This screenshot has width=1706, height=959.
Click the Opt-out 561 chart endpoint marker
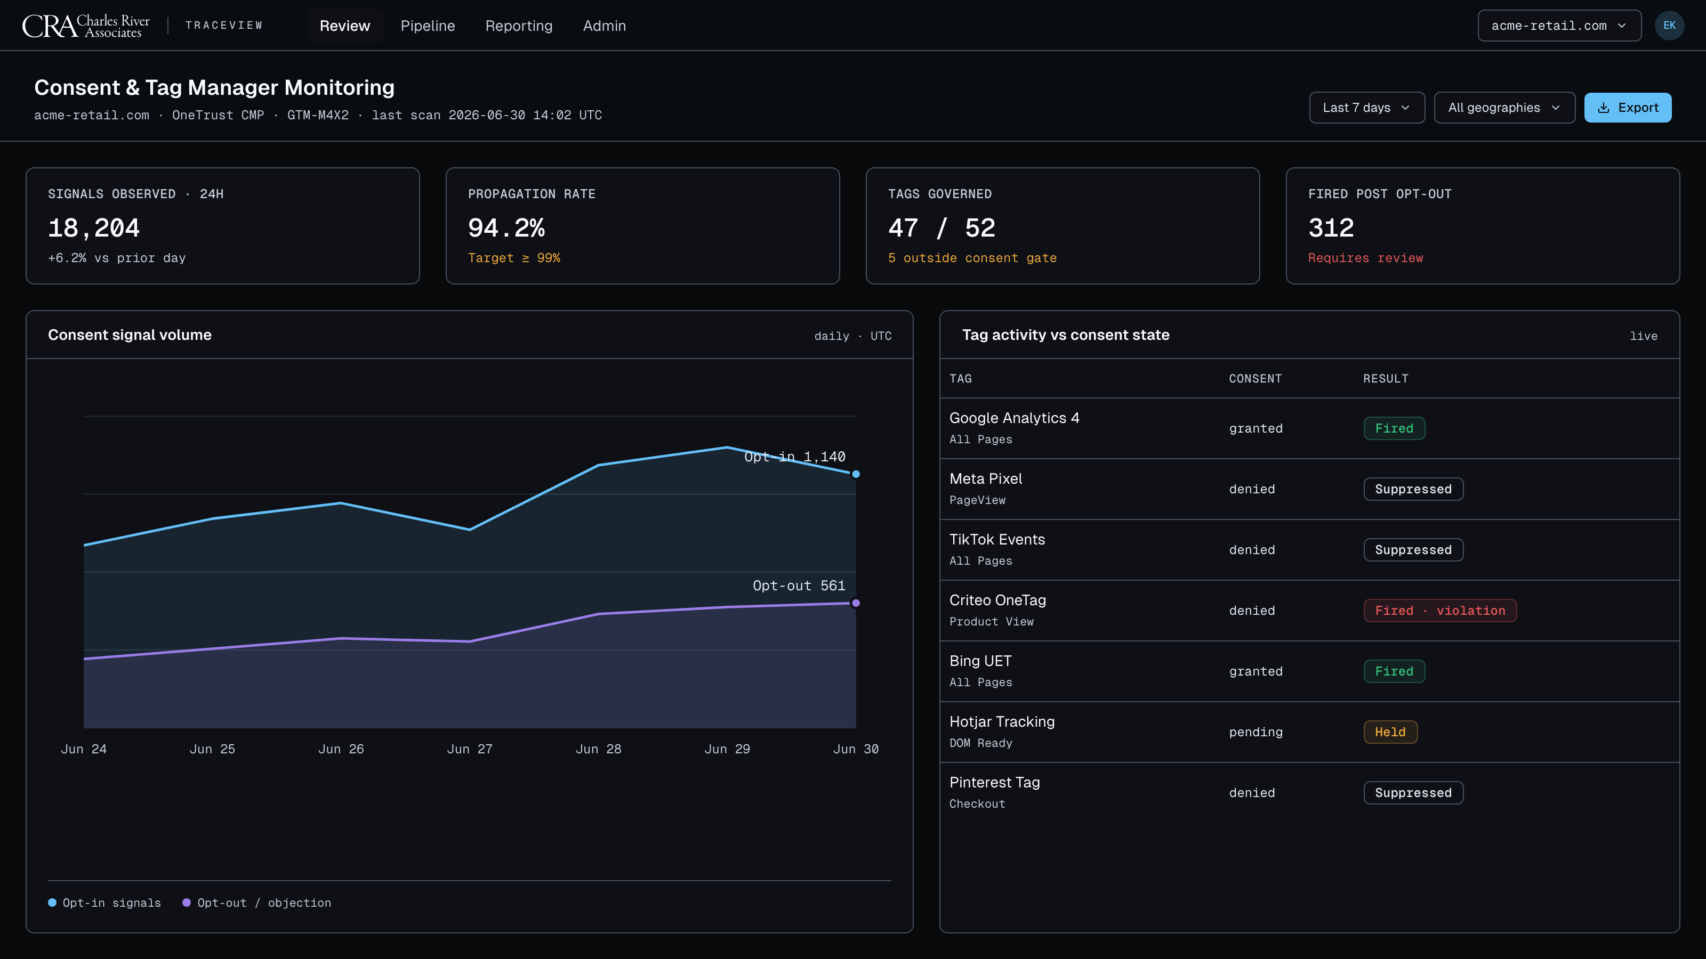pos(856,603)
